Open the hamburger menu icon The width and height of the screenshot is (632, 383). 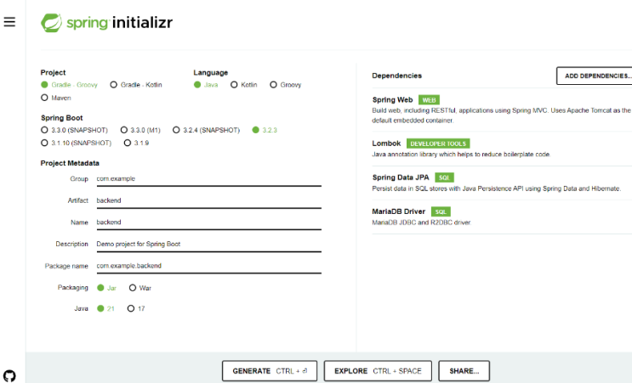[9, 22]
